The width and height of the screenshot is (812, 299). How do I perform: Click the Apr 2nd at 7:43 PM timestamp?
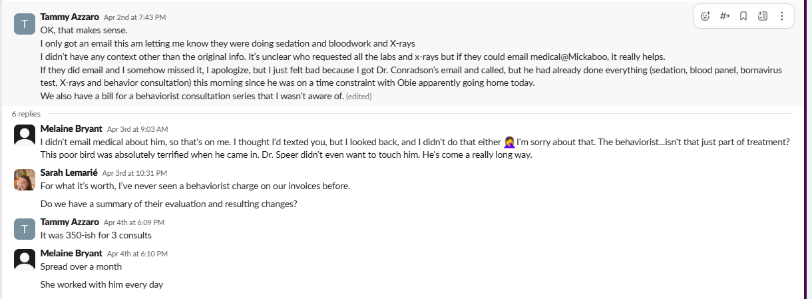(134, 17)
